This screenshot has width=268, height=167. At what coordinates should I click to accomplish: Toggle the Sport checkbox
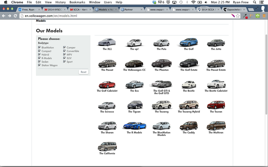tap(64, 62)
